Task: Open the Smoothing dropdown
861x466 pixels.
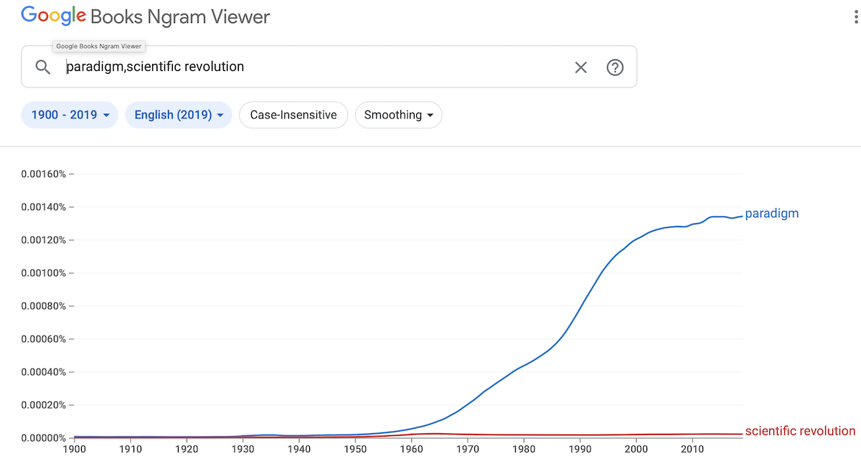Action: 398,115
